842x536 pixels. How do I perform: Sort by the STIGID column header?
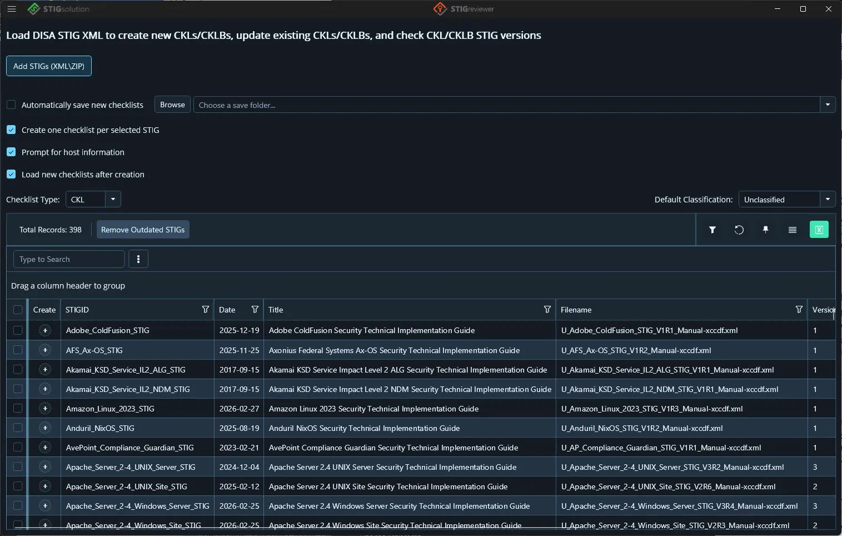pos(77,310)
